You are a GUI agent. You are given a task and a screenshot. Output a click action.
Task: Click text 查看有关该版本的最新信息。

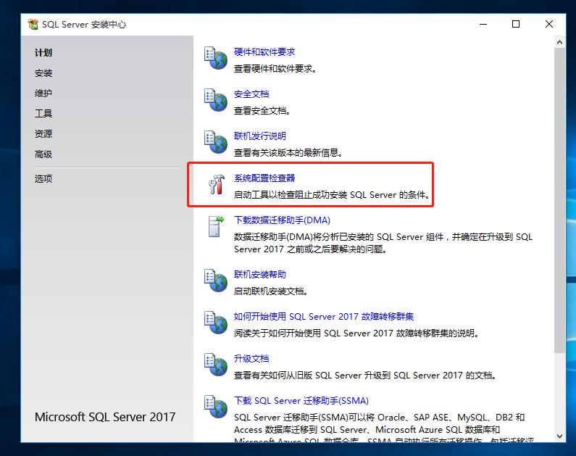click(288, 152)
